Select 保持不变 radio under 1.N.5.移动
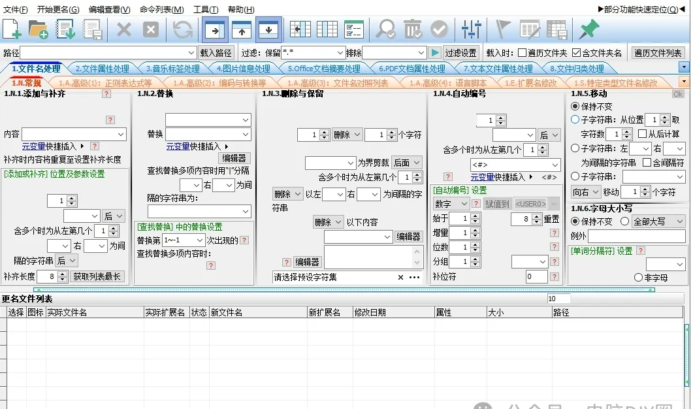This screenshot has width=693, height=409. [575, 106]
